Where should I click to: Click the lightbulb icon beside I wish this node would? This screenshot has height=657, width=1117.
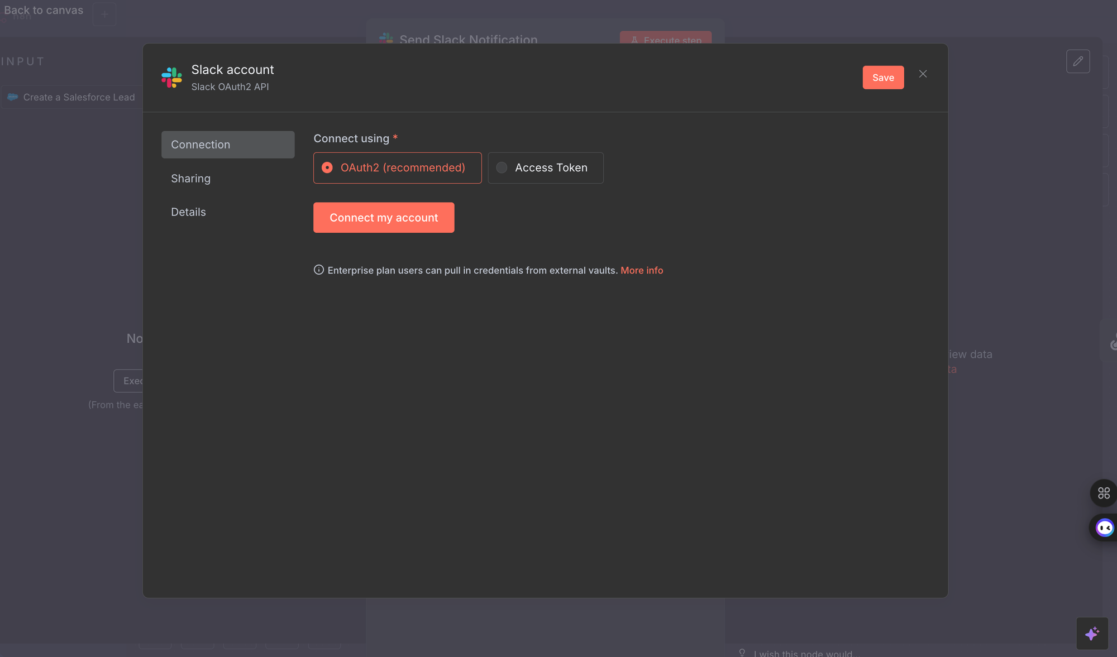coord(742,653)
